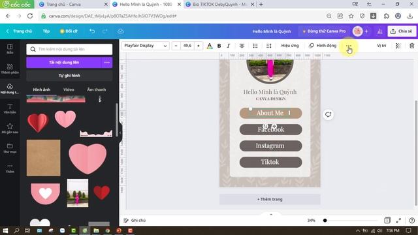418x235 pixels.
Task: Click the Thêm trang add page button
Action: point(270,199)
